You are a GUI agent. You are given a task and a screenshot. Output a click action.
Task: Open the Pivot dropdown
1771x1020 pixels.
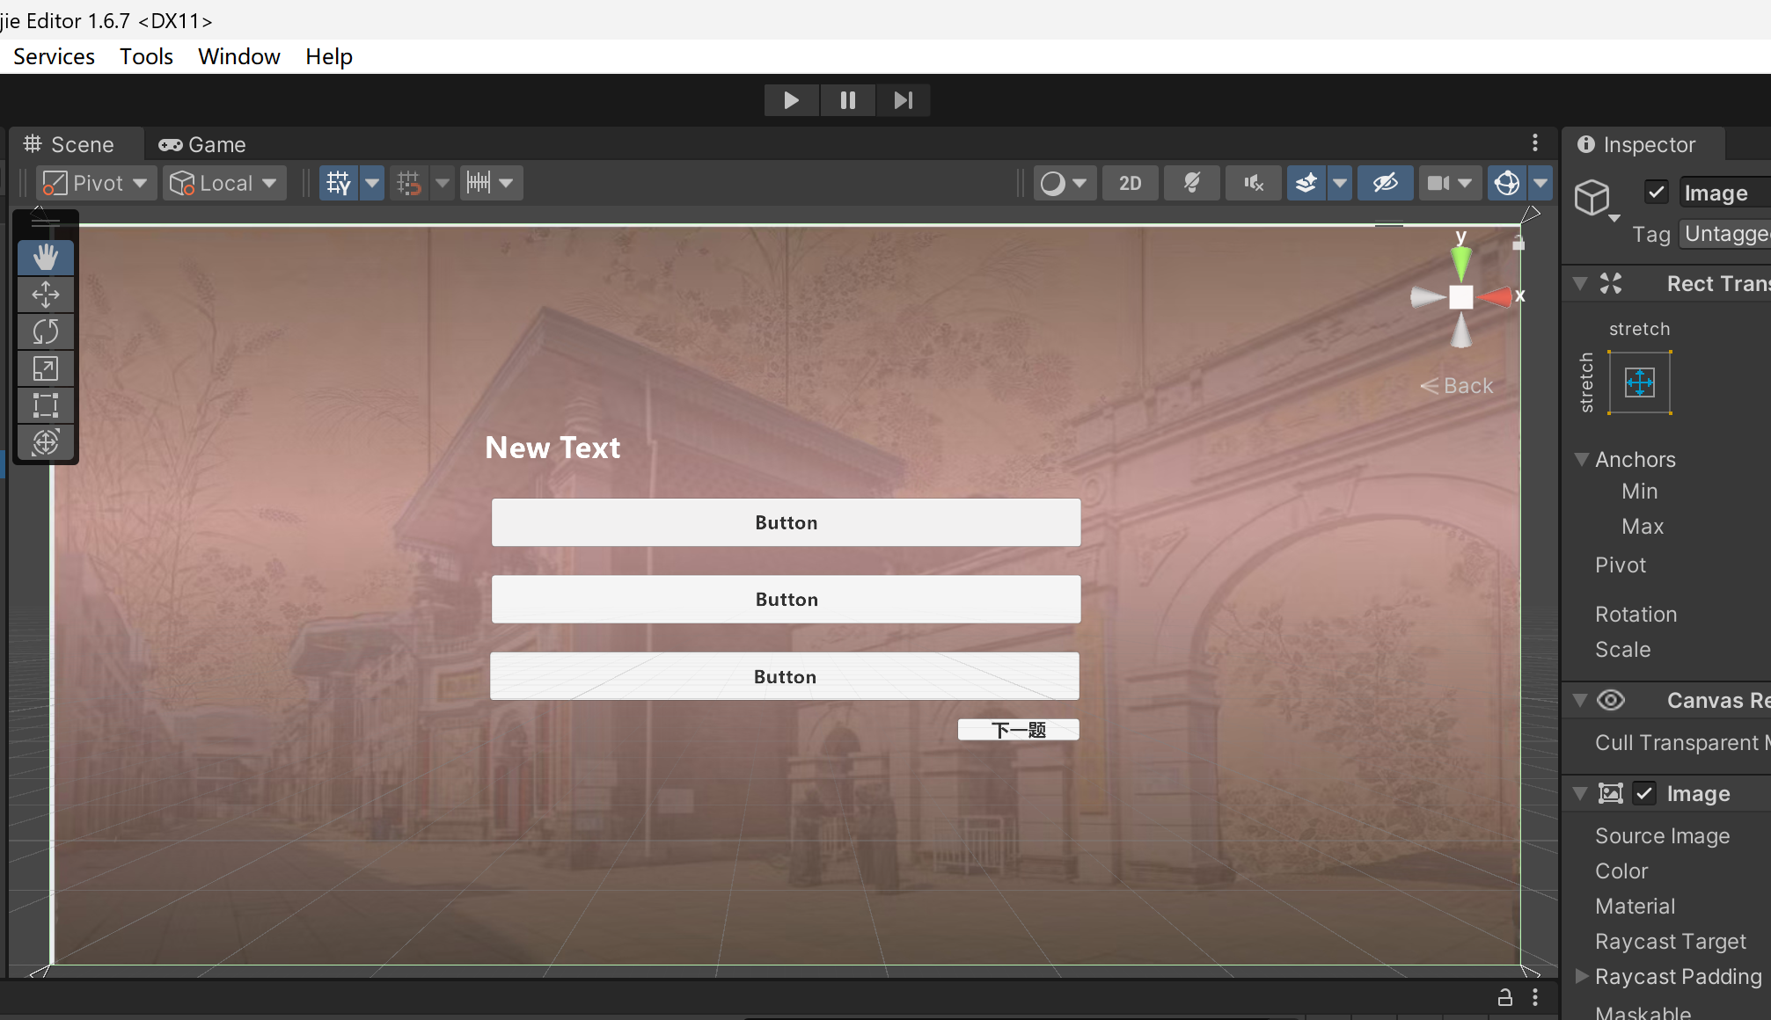[97, 183]
